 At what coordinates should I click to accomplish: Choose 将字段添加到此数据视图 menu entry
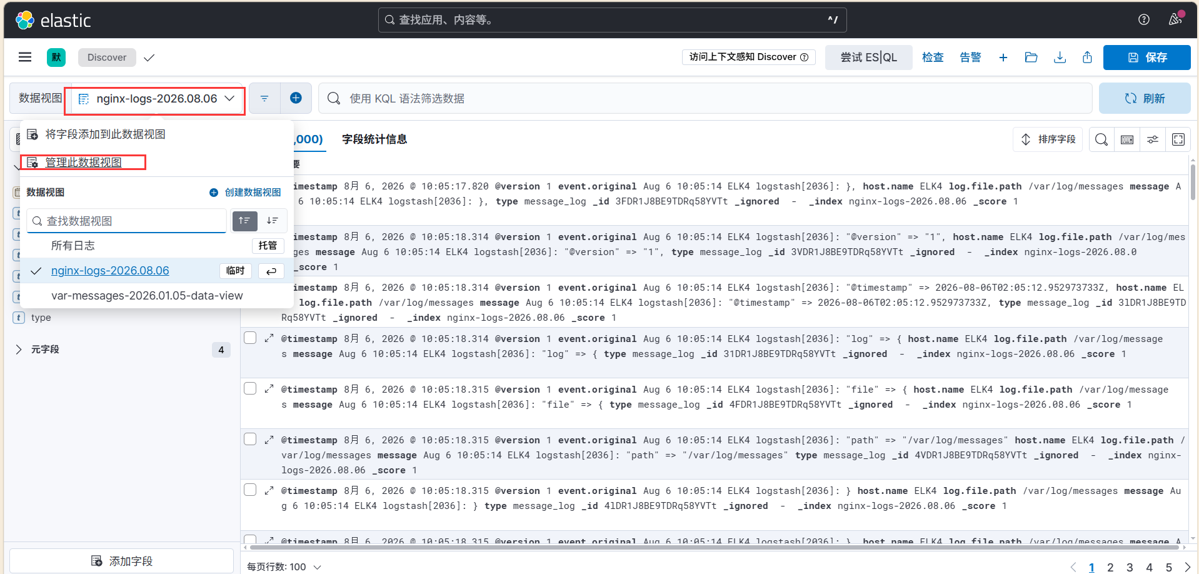click(105, 134)
